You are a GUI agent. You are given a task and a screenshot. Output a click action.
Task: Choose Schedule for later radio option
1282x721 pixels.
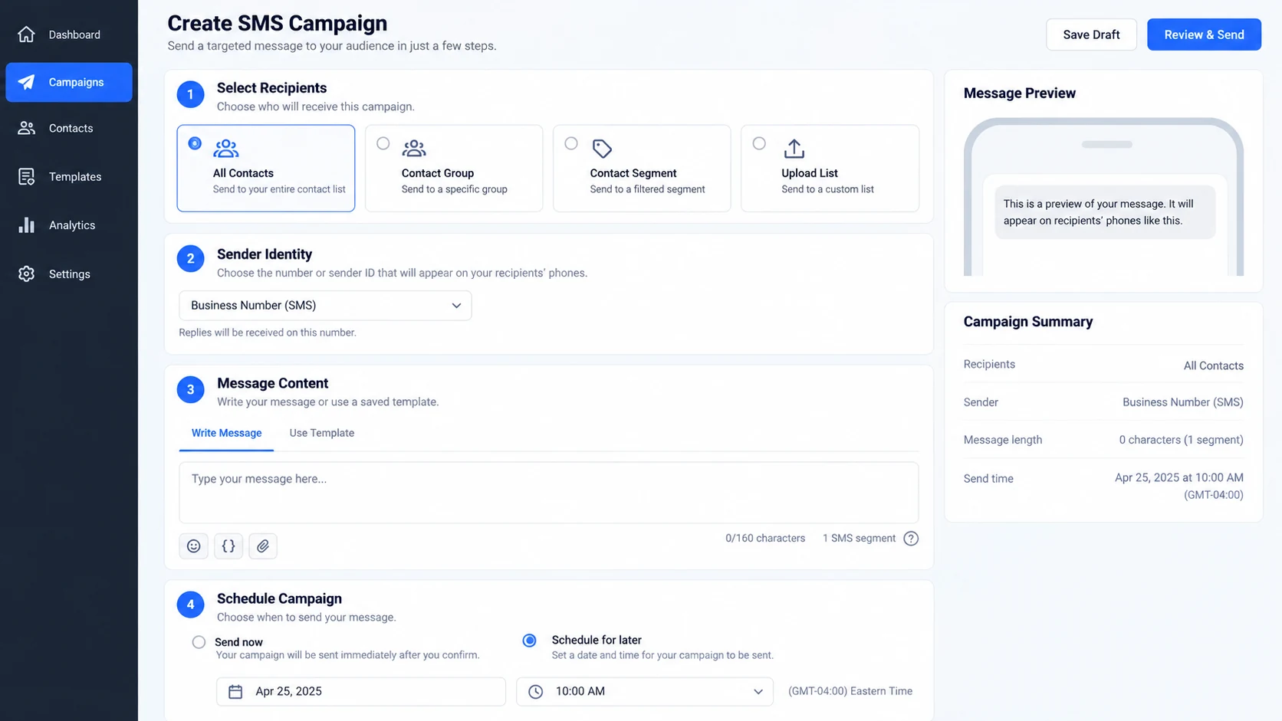click(x=530, y=641)
